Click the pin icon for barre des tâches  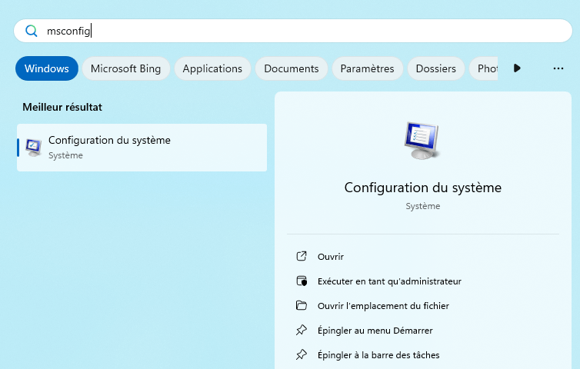coord(302,354)
